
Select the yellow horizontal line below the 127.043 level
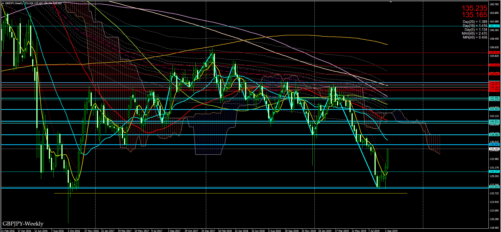(230, 193)
